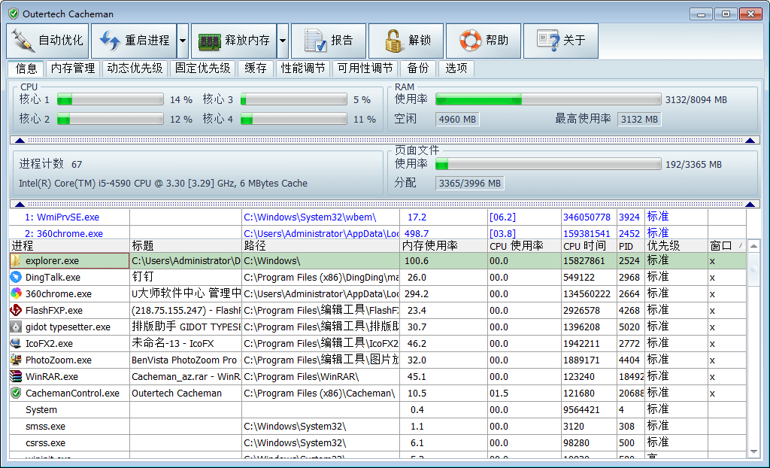Click the 4960 MB free memory field
The width and height of the screenshot is (770, 468).
click(457, 120)
